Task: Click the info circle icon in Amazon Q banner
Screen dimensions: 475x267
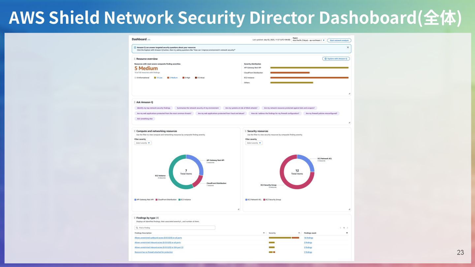Action: (x=135, y=47)
